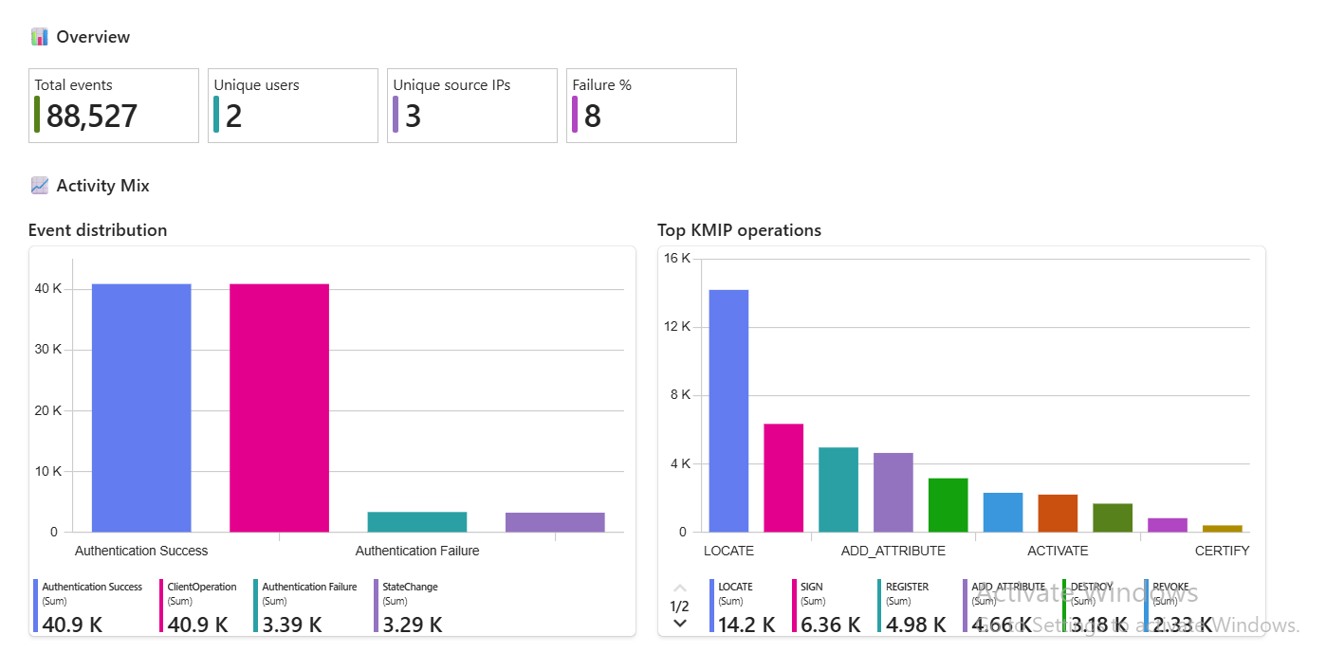Select the orange ACTIVATE bar

[1058, 513]
